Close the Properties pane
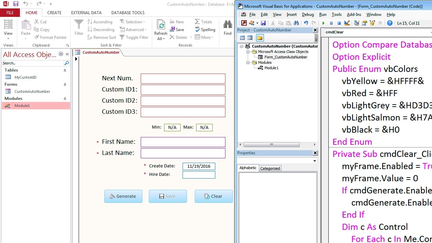Viewport: 432px width, 243px height. pyautogui.click(x=315, y=153)
